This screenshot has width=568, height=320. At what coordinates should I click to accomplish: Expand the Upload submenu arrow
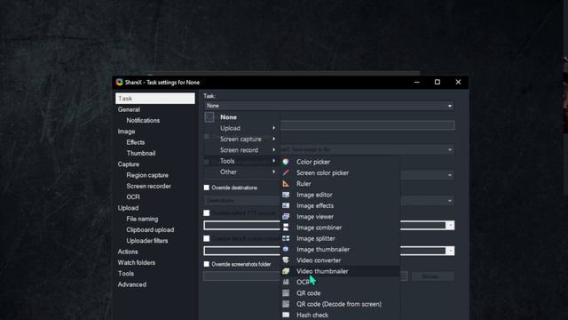click(274, 128)
